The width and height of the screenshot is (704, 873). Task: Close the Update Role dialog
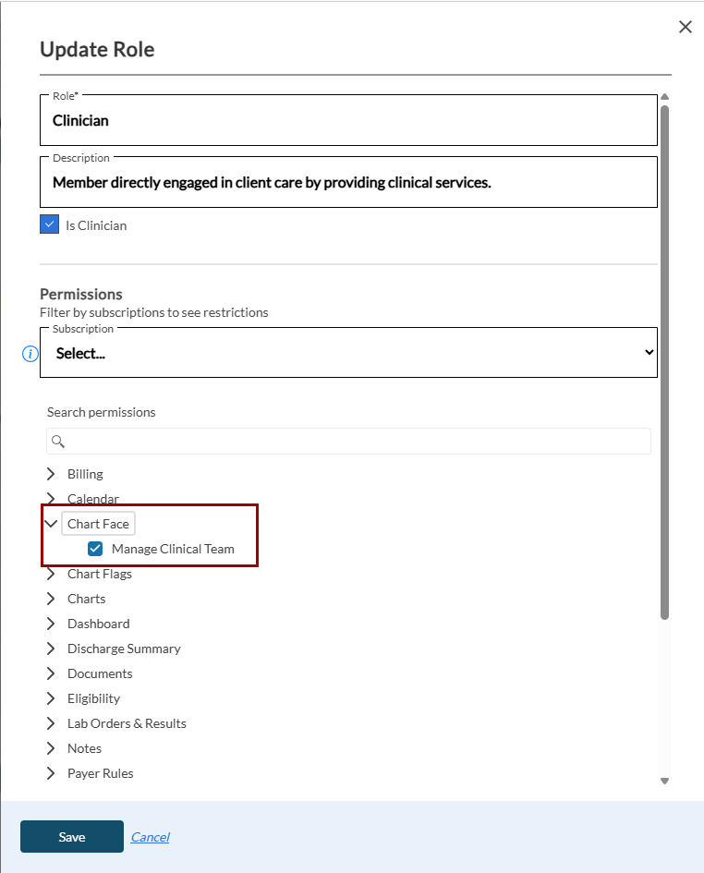coord(685,27)
